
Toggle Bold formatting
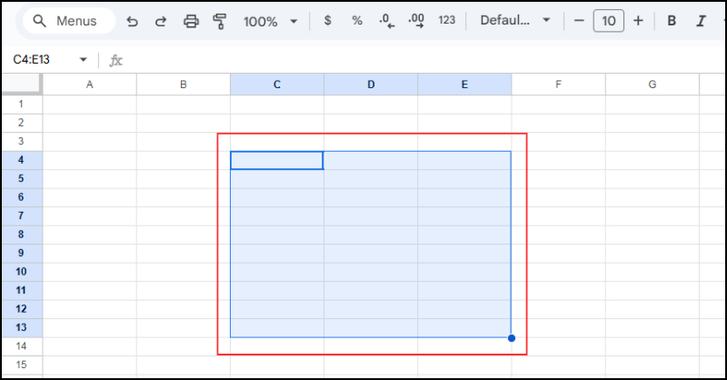[672, 21]
